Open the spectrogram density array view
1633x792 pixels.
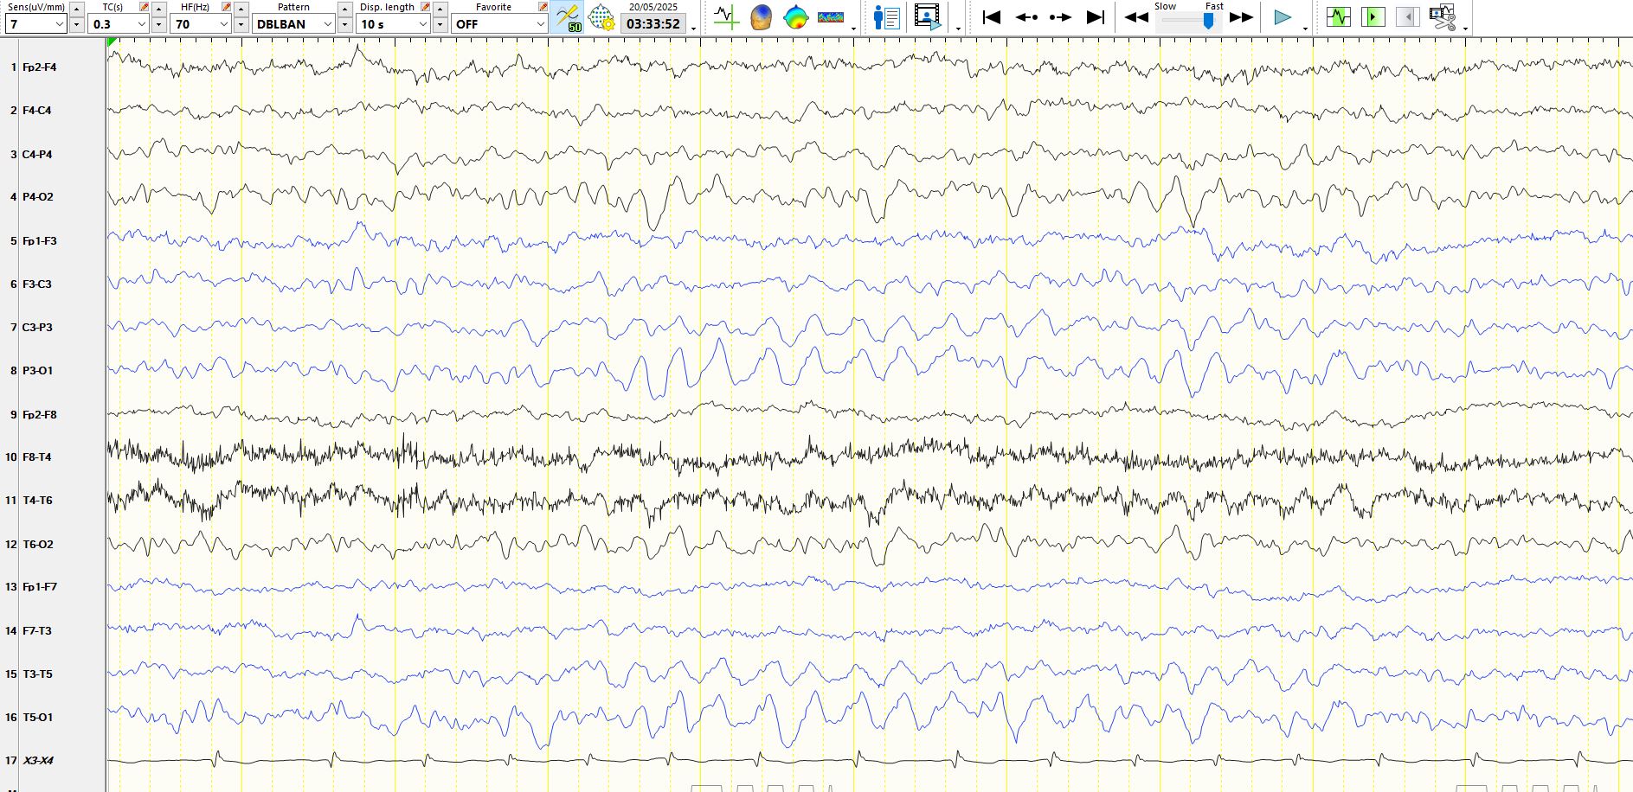(x=830, y=17)
